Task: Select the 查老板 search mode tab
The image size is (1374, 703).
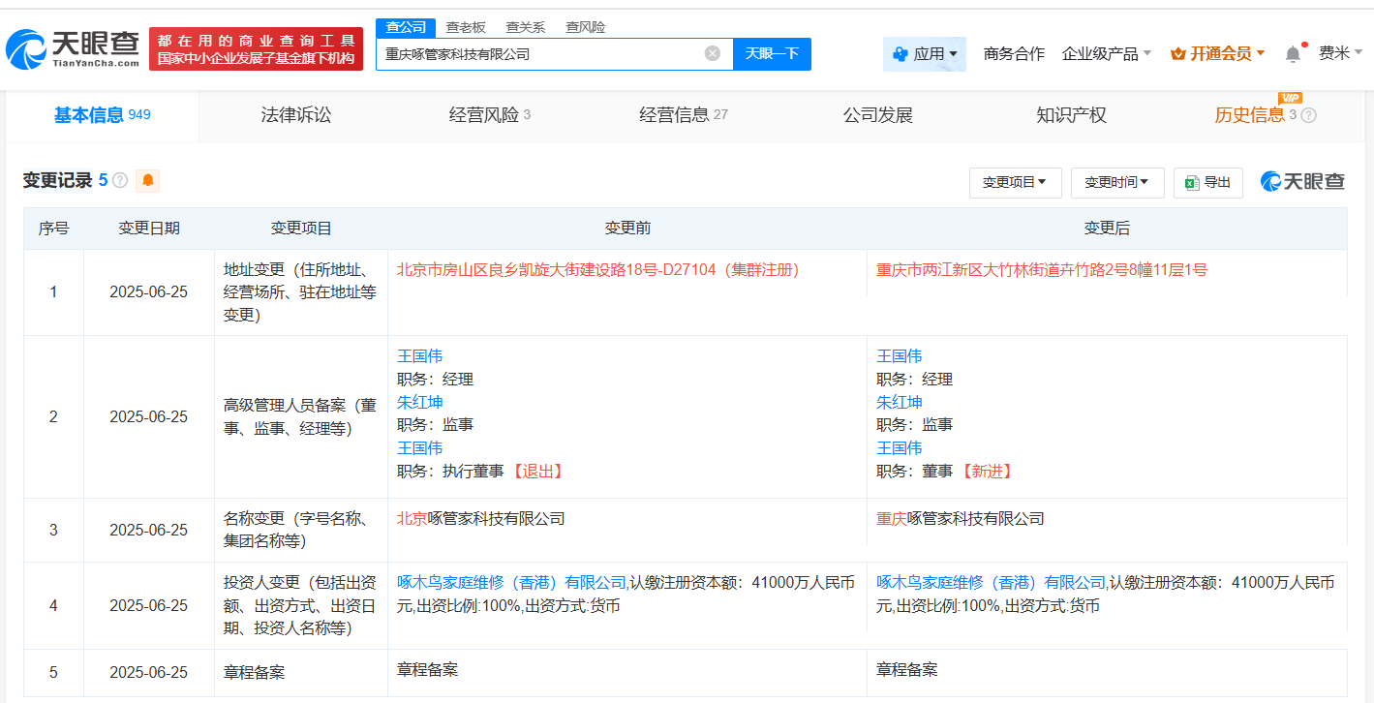Action: tap(466, 27)
